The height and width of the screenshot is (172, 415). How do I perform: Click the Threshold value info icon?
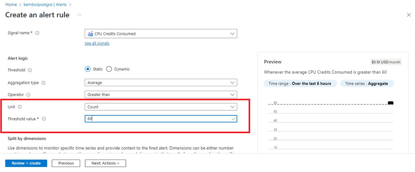(x=44, y=119)
